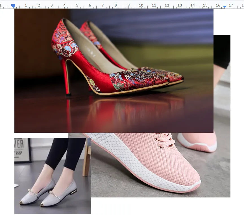
Task: Click the metal toe cap of the gray flat
Action: tap(22, 202)
